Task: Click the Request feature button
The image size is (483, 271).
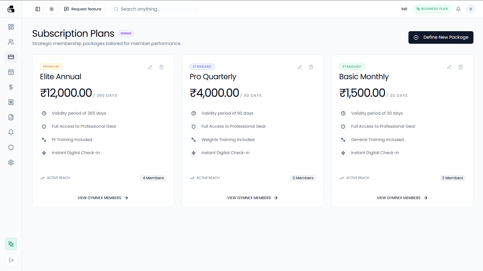Action: 83,9
